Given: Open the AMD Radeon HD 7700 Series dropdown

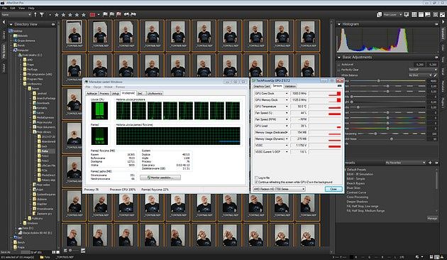Looking at the screenshot, I should 279,189.
